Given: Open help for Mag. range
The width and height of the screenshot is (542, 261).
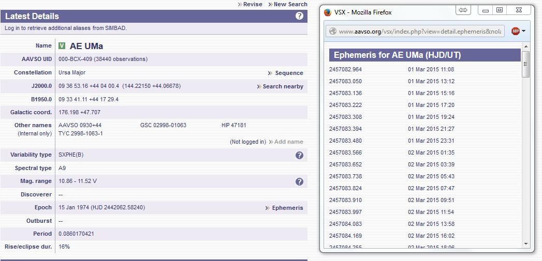Looking at the screenshot, I should [x=299, y=181].
